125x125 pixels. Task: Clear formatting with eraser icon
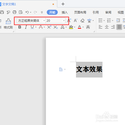[82, 20]
